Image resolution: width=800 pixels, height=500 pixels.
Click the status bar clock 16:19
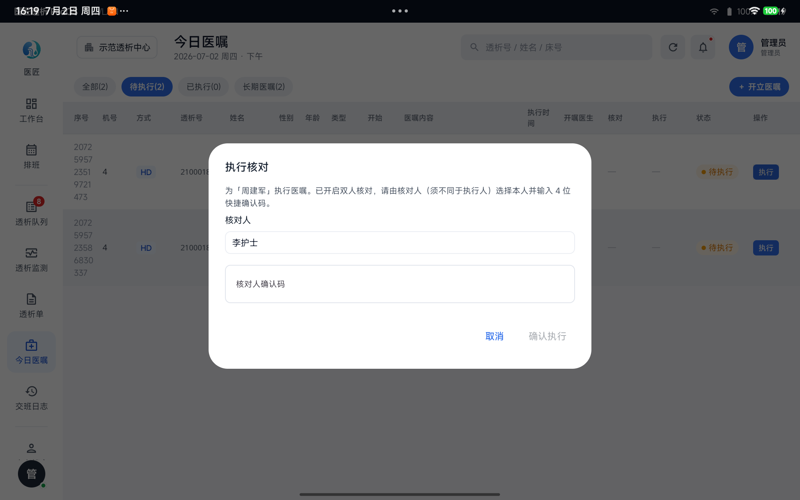[27, 11]
